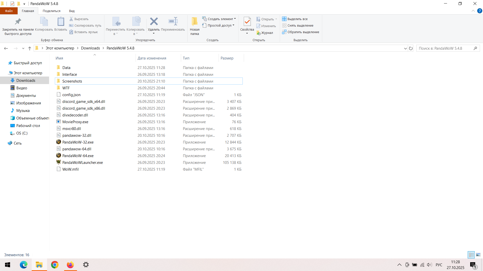Create a new folder (Новая папка)
The width and height of the screenshot is (483, 271).
click(194, 26)
